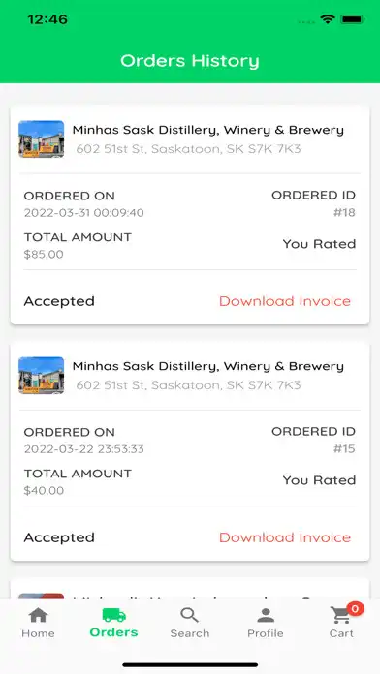
Task: Open store thumbnail of order #15
Action: pyautogui.click(x=42, y=376)
